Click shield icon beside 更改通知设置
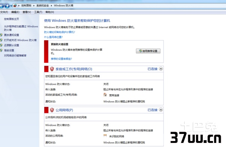Image resolution: width=226 pixels, height=147 pixels. pyautogui.click(x=1, y=35)
